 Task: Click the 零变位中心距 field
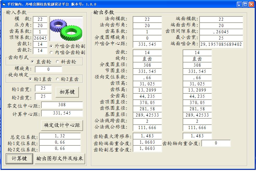pos(62,105)
